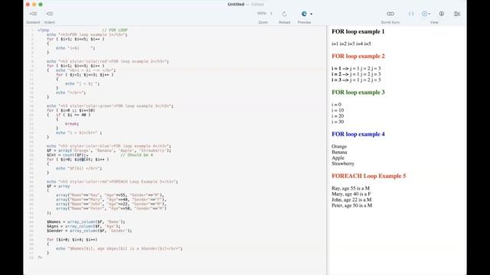
Task: Open the Preview browser dropdown arrow
Action: [312, 14]
